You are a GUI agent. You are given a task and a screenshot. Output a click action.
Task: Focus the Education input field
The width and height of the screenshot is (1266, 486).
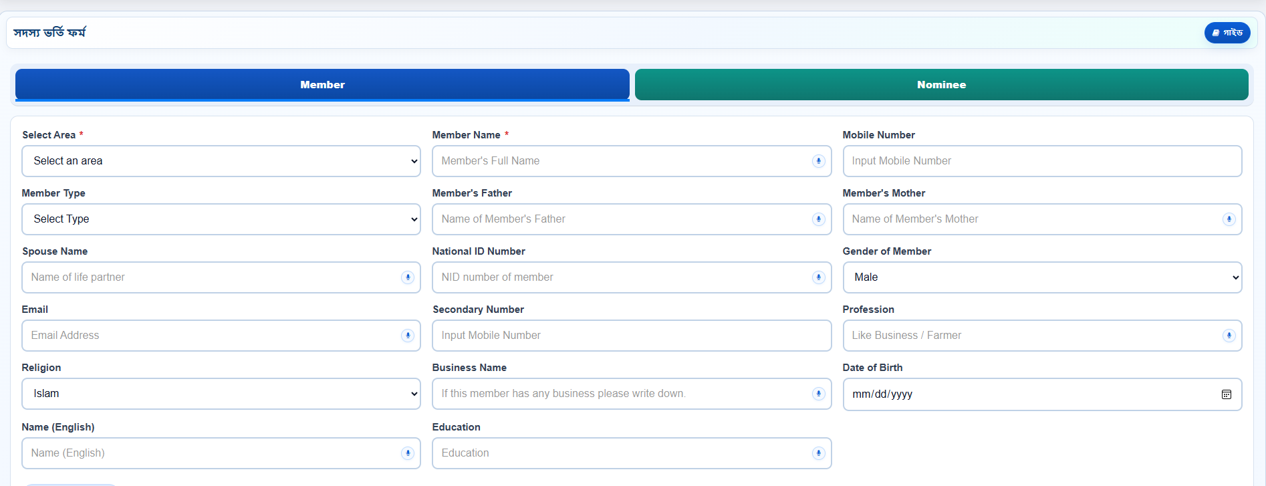632,453
